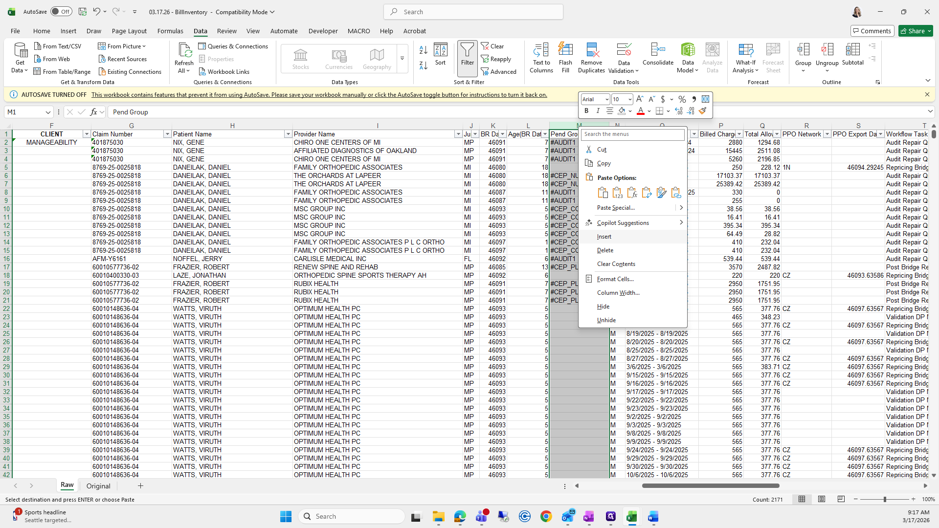Click the Comments button

tap(872, 31)
